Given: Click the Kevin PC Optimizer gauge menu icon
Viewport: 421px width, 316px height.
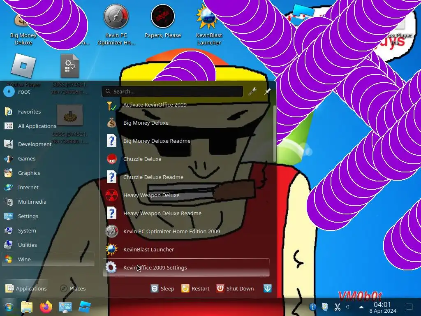Looking at the screenshot, I should click(x=111, y=231).
